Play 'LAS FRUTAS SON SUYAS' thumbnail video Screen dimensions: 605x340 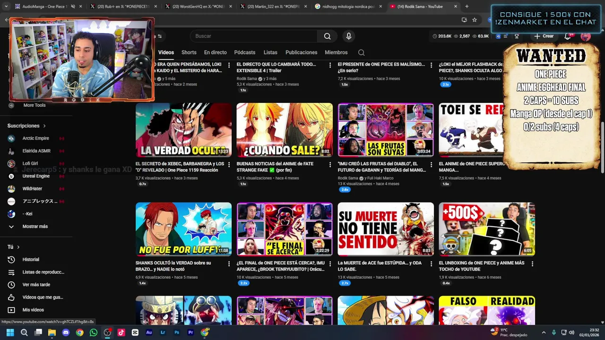point(386,130)
